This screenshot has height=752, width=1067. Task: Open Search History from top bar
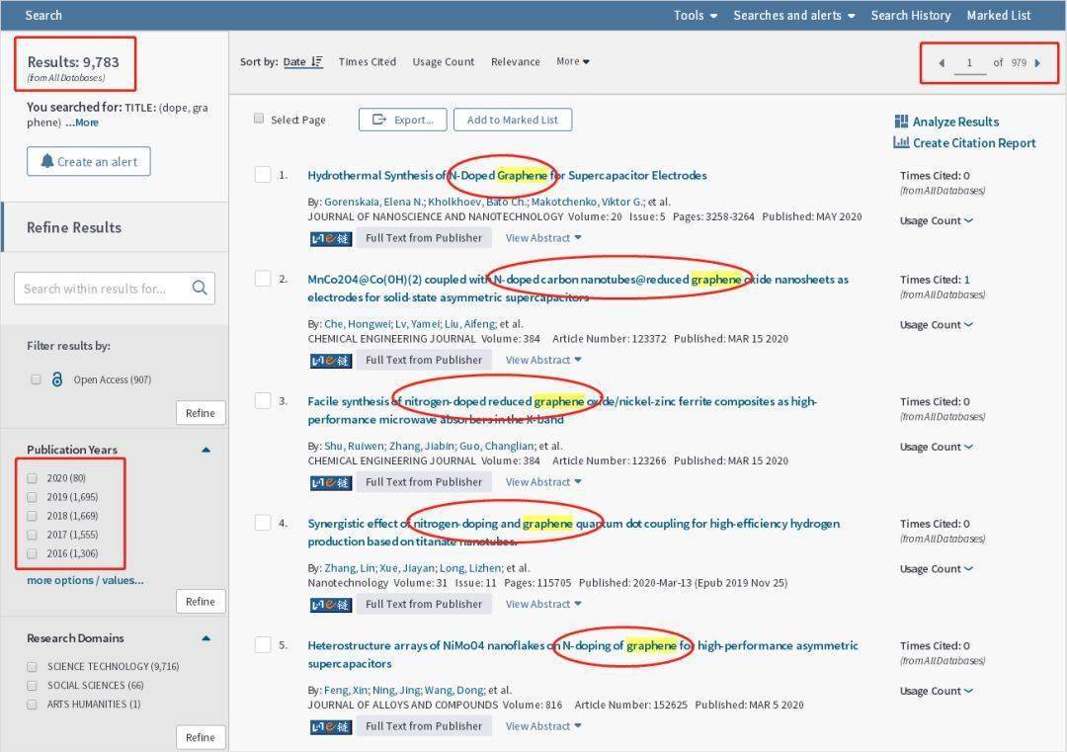point(910,15)
